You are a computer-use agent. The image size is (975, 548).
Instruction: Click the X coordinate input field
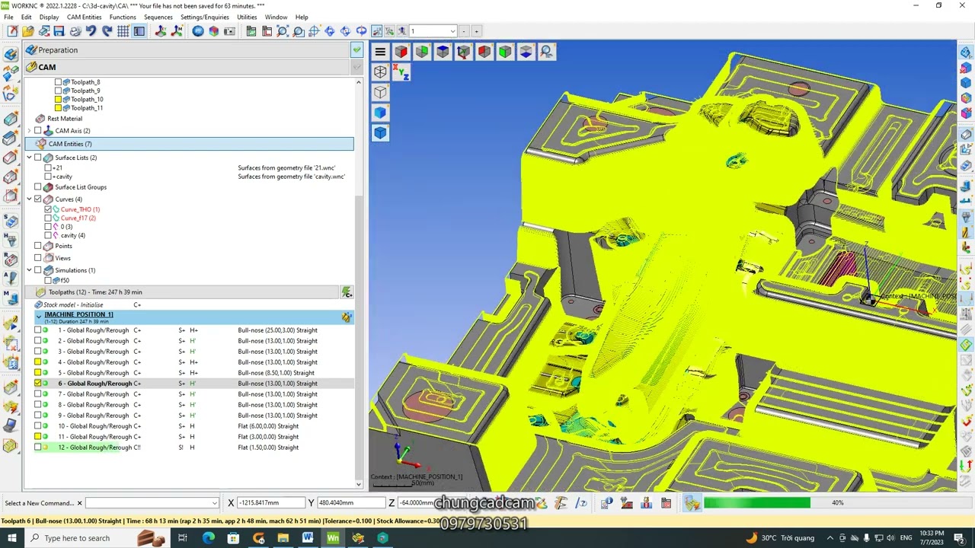point(270,503)
